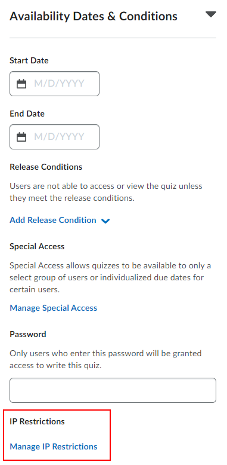
Task: Click the IP Restrictions heading
Action: point(37,421)
